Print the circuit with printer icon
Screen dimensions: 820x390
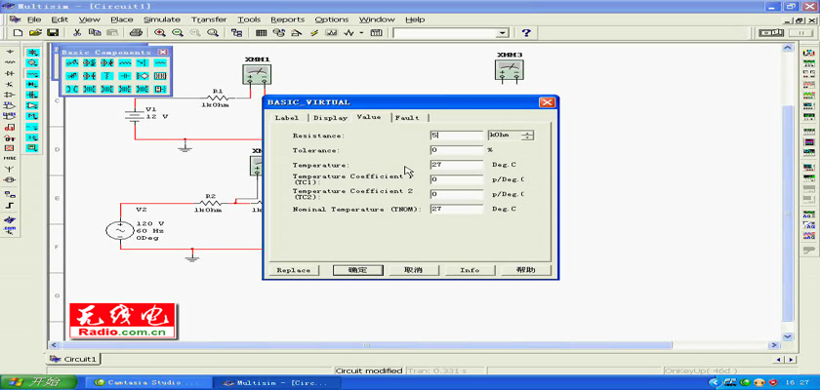(x=136, y=32)
